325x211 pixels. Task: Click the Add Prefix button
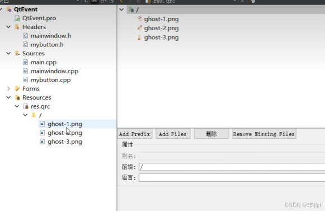click(x=135, y=134)
